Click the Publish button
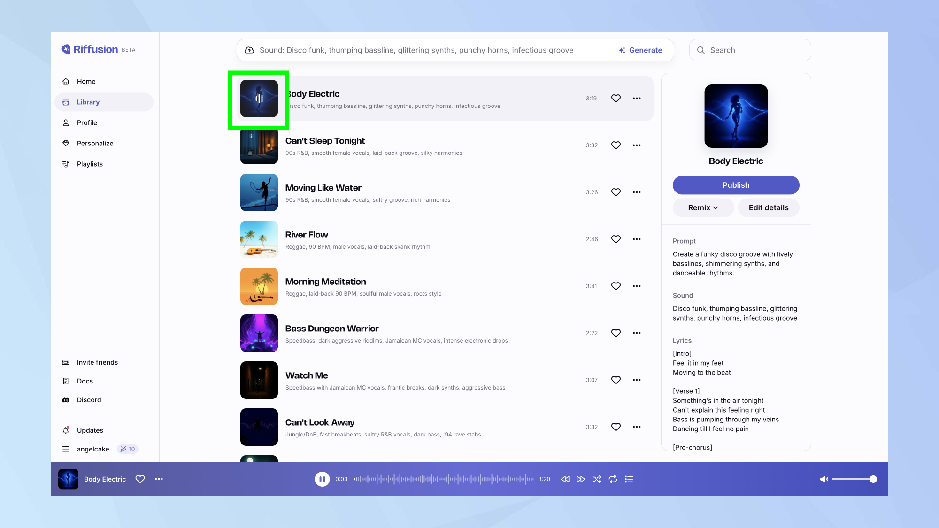This screenshot has width=939, height=528. (736, 185)
